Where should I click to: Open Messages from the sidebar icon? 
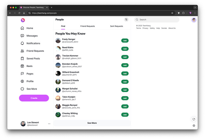[x=22, y=36]
